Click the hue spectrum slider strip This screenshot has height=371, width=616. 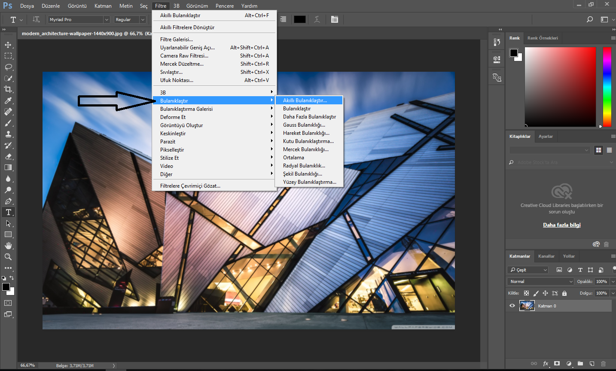(x=607, y=87)
